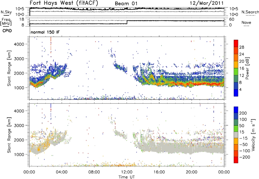Click the 'CPID' label
The height and width of the screenshot is (179, 259).
(x=7, y=31)
